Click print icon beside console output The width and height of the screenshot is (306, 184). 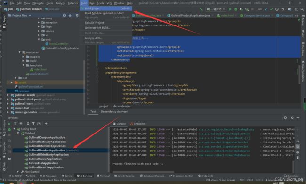click(x=298, y=152)
